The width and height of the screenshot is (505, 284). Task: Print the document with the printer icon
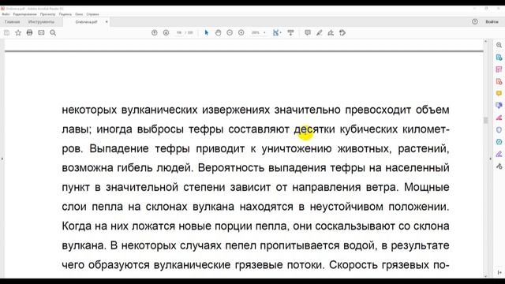coord(30,32)
